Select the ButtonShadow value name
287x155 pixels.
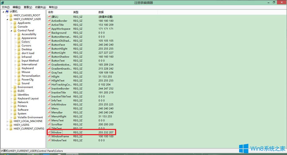(60, 57)
